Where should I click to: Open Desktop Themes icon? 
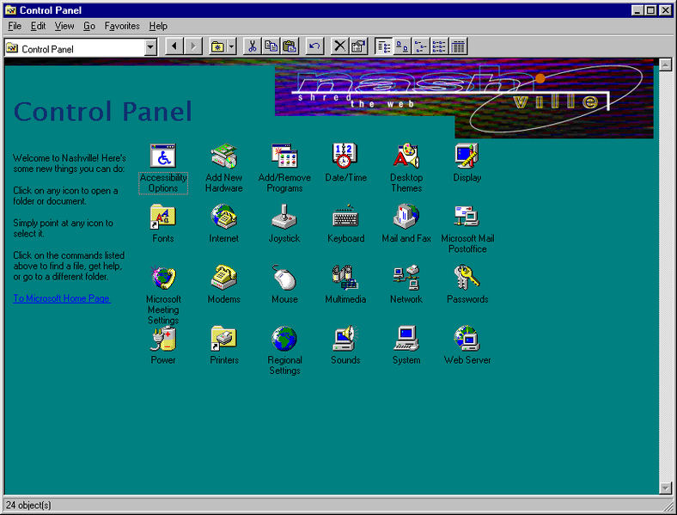click(x=406, y=157)
